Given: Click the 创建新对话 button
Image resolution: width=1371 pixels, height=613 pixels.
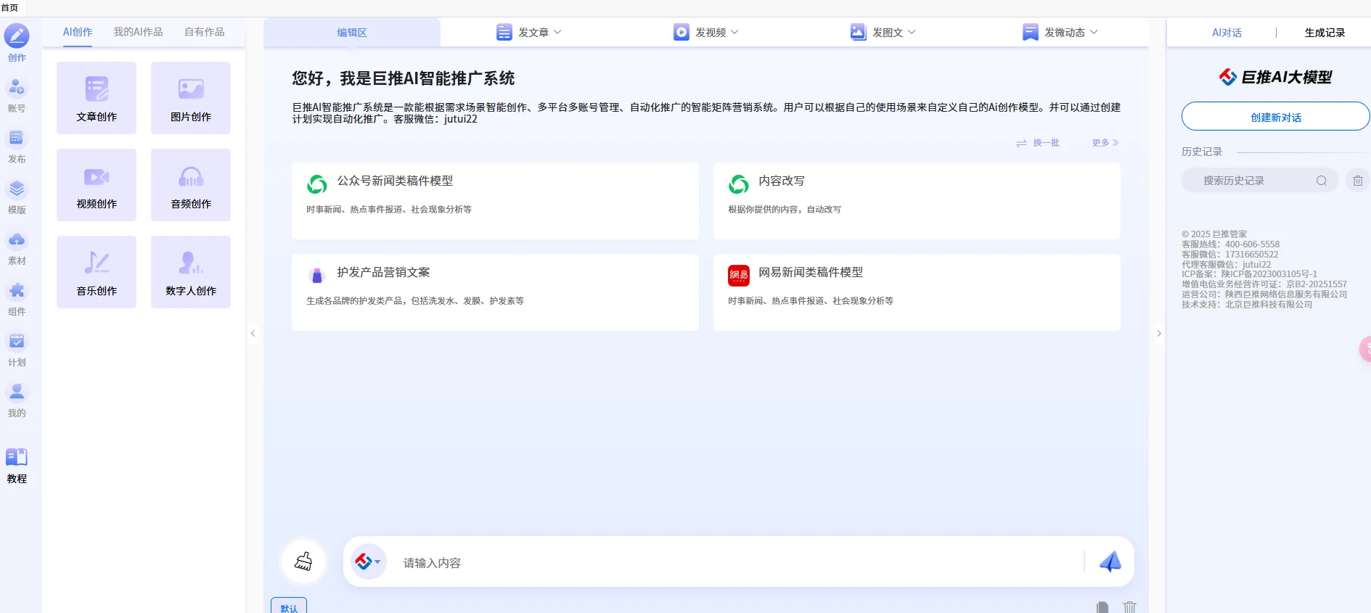Looking at the screenshot, I should pos(1275,116).
